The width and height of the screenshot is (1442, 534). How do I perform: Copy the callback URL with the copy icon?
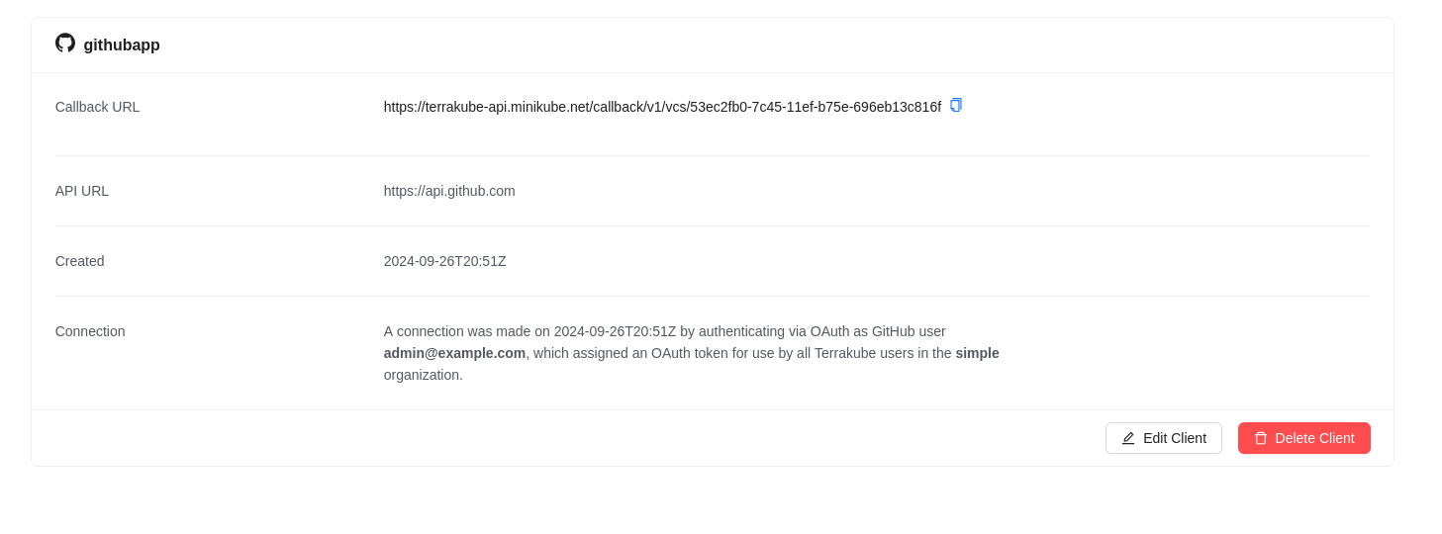(956, 105)
